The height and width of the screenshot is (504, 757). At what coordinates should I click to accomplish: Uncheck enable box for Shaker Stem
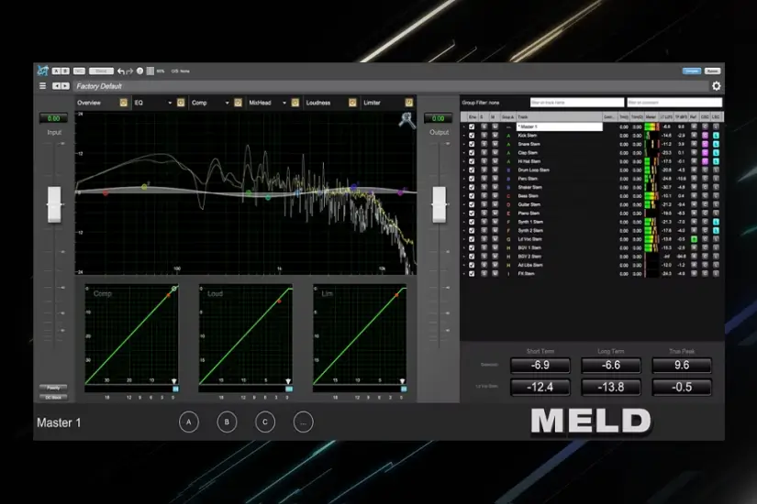click(472, 188)
